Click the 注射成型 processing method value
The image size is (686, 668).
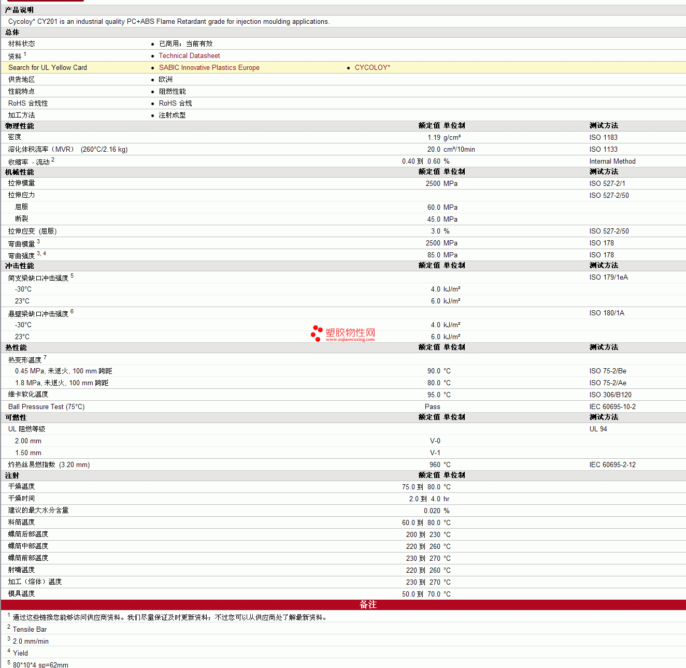(x=172, y=115)
